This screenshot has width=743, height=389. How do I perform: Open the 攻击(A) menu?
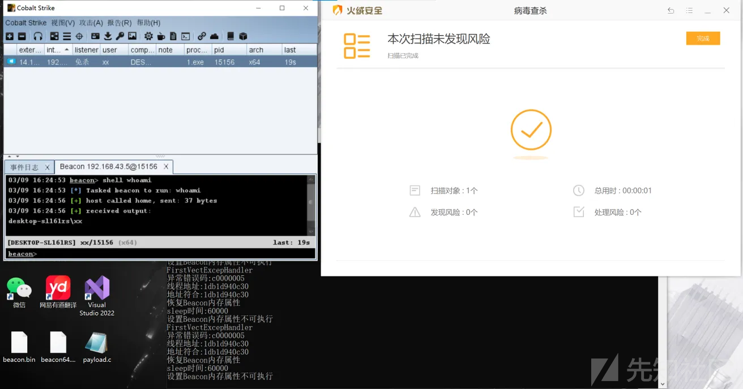click(91, 23)
